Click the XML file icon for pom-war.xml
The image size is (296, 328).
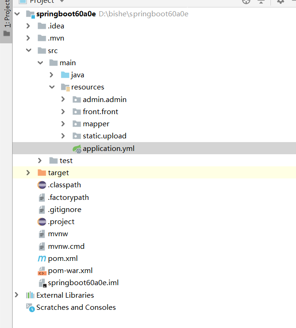[42, 271]
